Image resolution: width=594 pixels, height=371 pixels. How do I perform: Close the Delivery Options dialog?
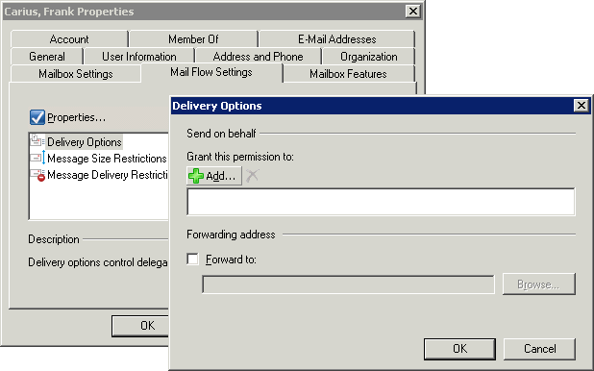[x=581, y=106]
